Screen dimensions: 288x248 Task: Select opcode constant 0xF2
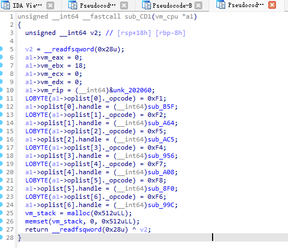pyautogui.click(x=155, y=115)
